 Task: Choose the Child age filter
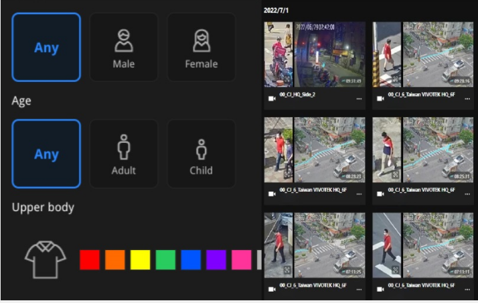[201, 154]
